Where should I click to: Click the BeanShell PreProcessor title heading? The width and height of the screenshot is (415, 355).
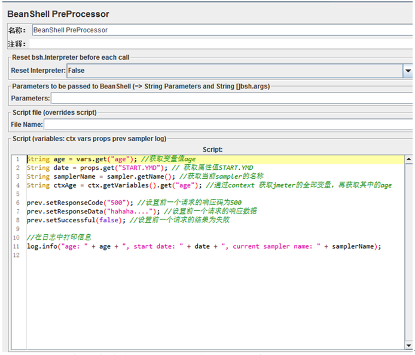58,14
